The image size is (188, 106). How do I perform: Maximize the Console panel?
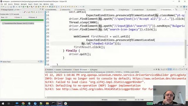tap(187, 69)
